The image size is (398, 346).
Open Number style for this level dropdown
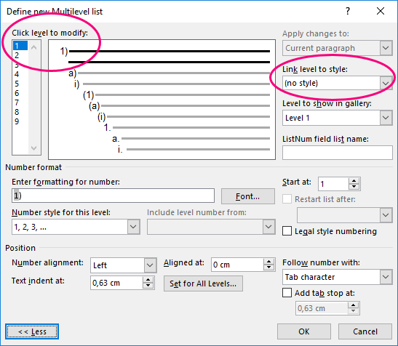(x=133, y=227)
